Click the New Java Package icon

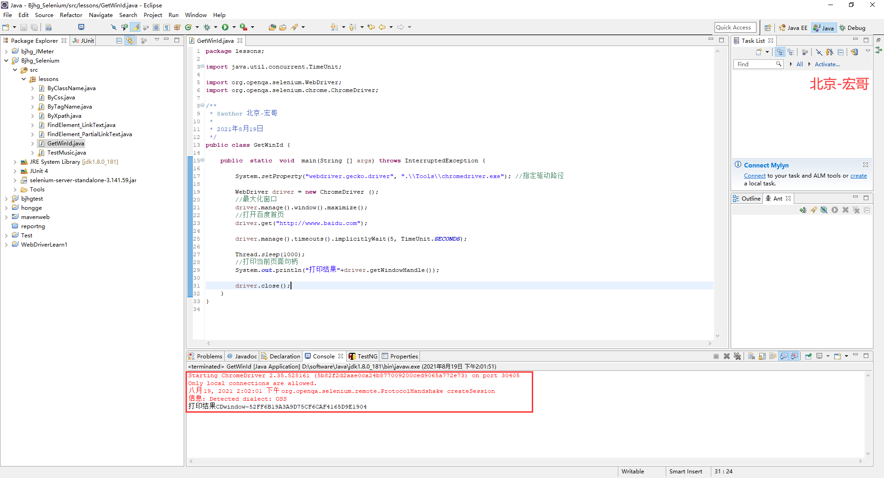[177, 27]
